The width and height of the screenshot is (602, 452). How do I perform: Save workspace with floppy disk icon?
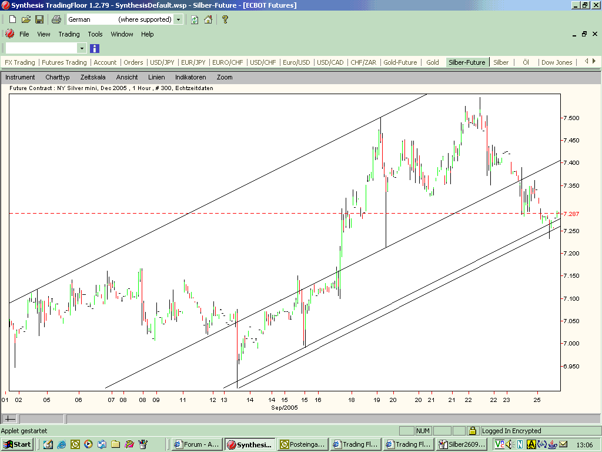(x=39, y=19)
